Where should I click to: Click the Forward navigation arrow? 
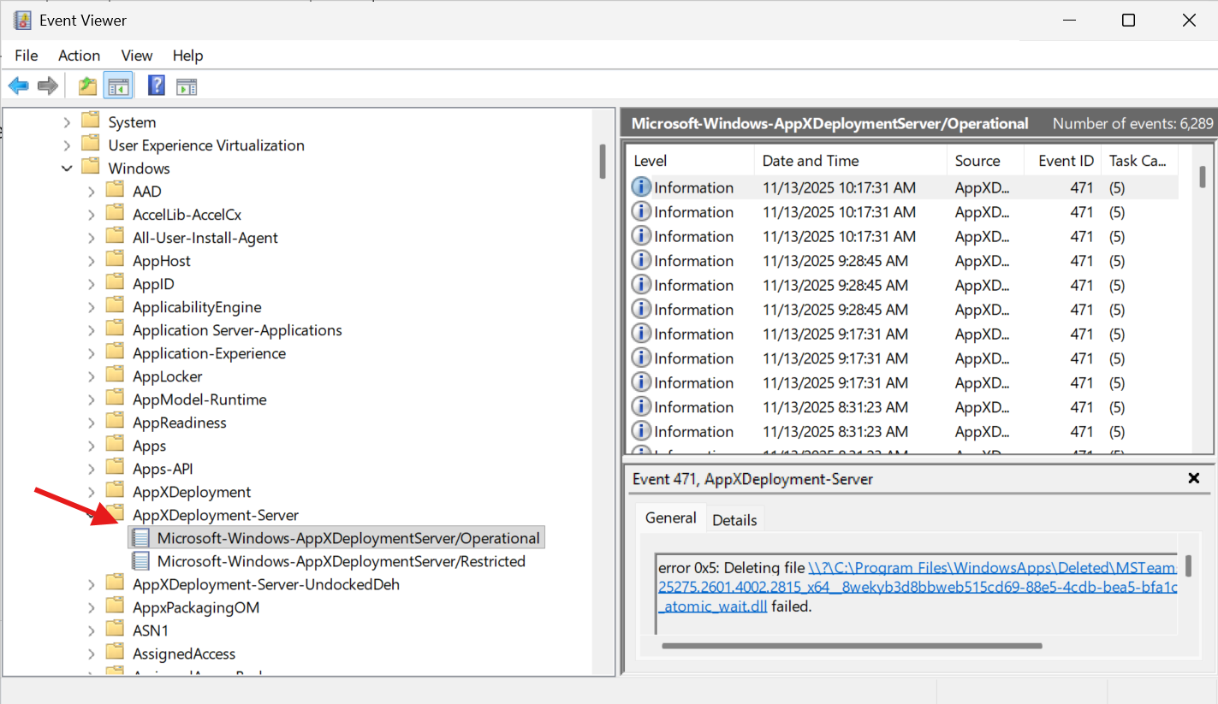pyautogui.click(x=47, y=85)
